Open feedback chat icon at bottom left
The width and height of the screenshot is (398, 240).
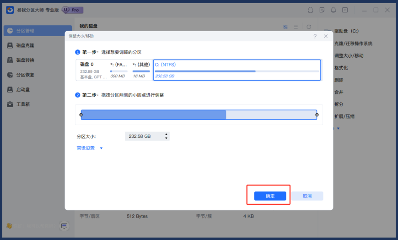pyautogui.click(x=65, y=226)
